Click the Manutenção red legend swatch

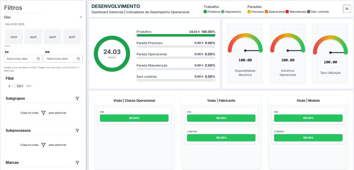[287, 12]
